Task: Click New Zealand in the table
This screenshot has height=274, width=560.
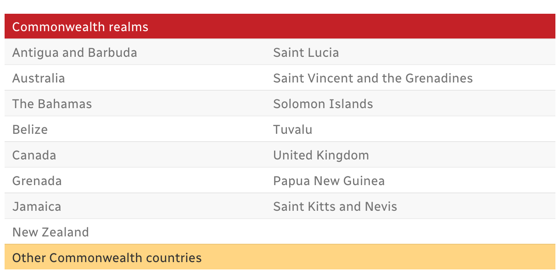Action: pos(50,232)
